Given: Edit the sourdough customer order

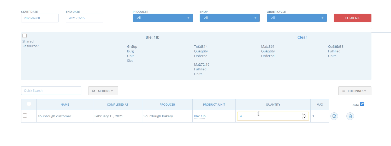Looking at the screenshot, I should [334, 116].
